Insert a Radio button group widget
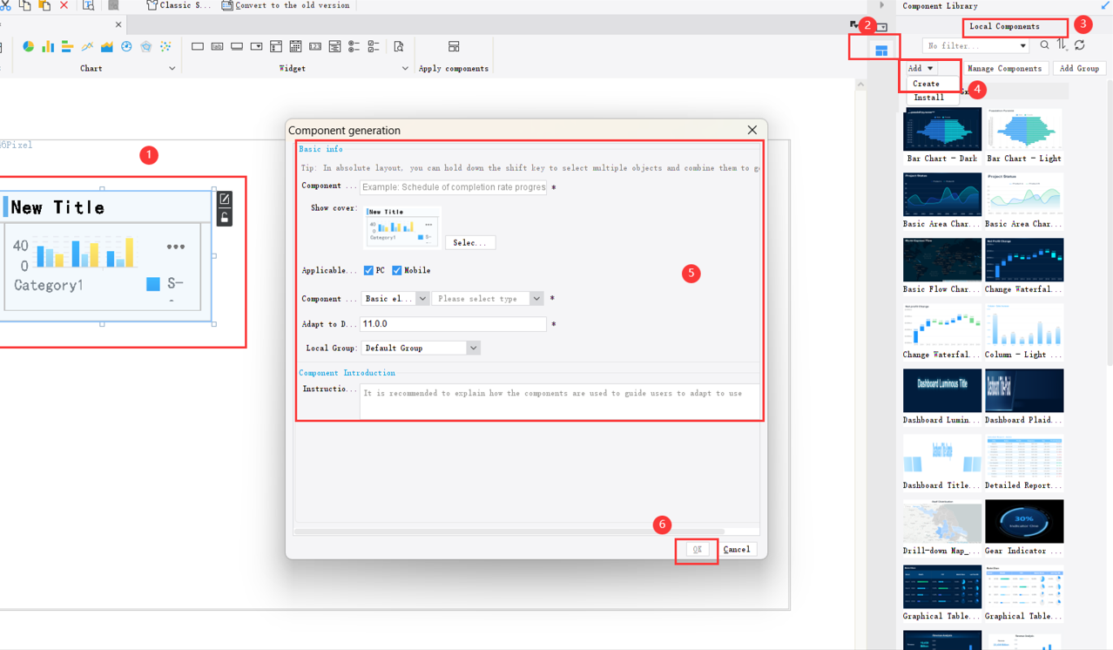Viewport: 1113px width, 650px height. tap(354, 46)
